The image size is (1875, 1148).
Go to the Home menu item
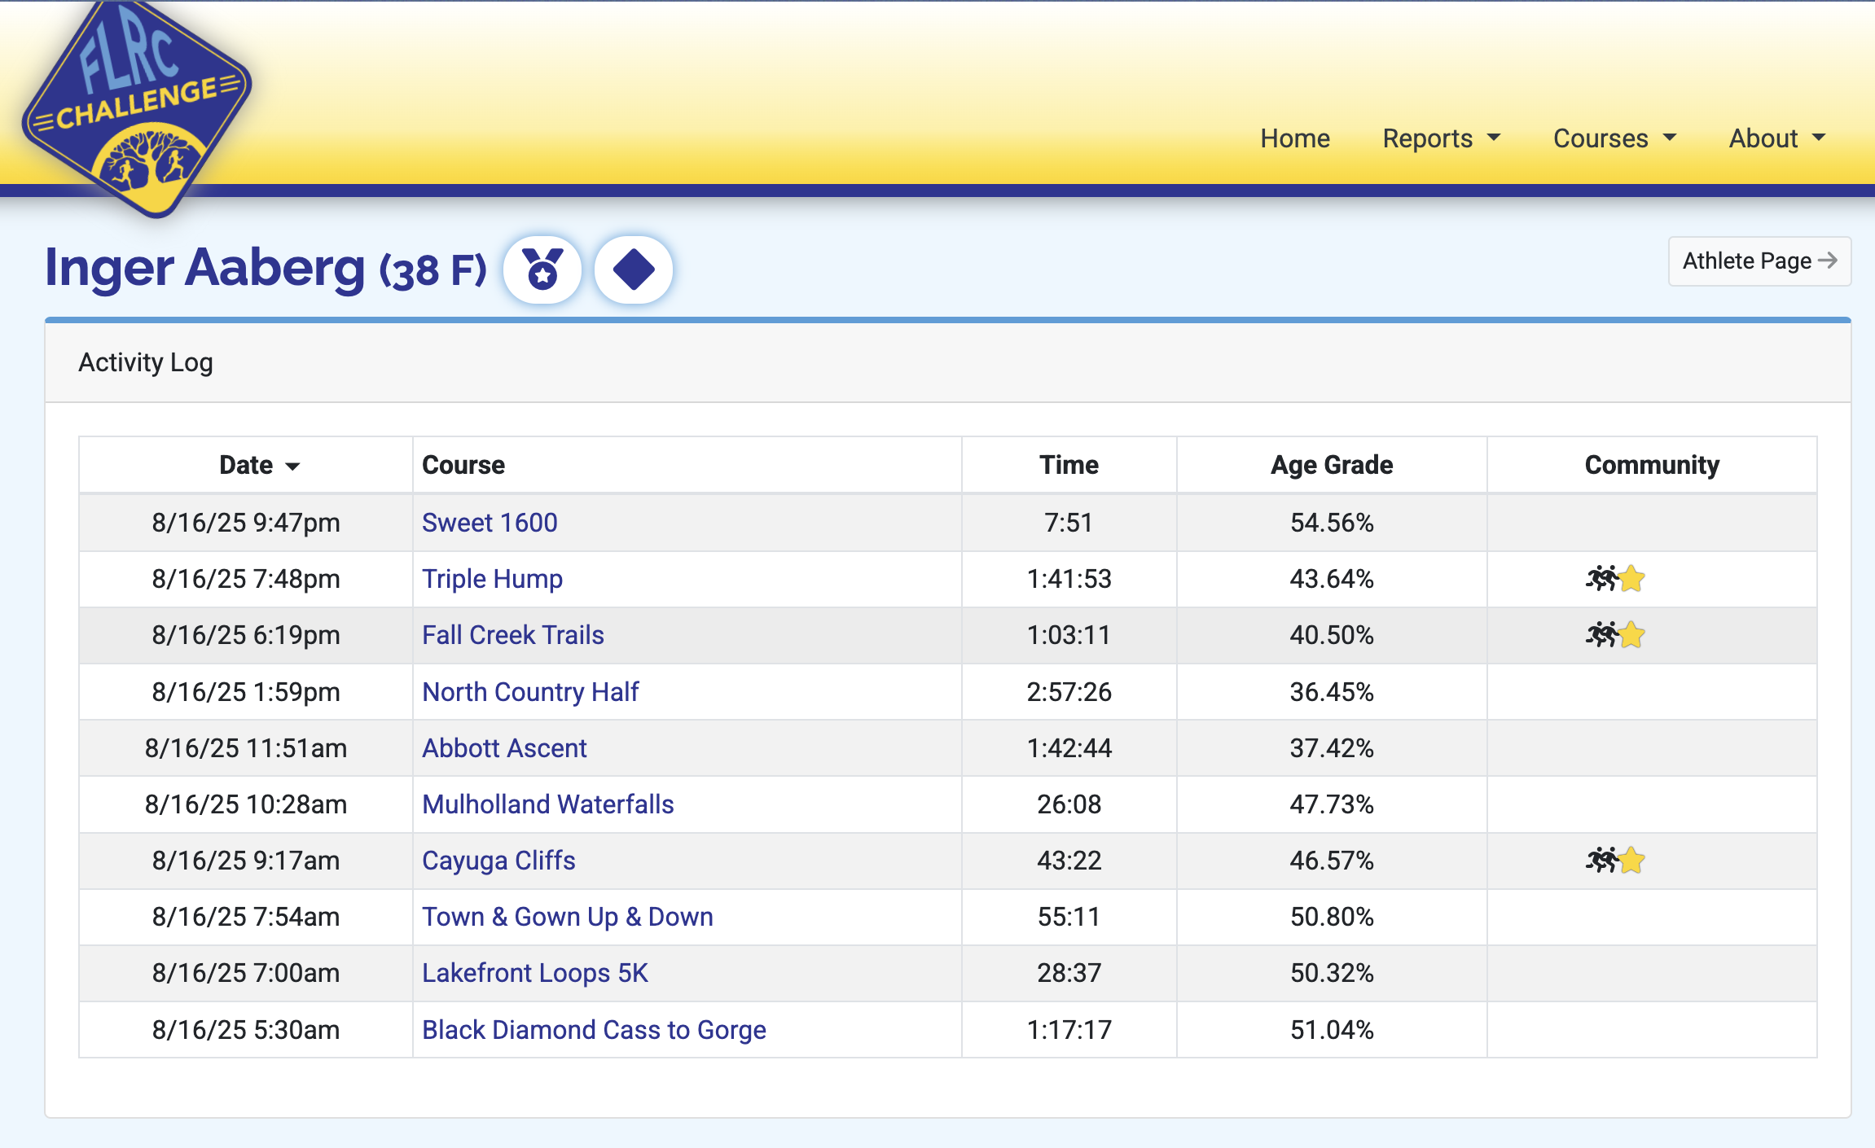tap(1295, 138)
